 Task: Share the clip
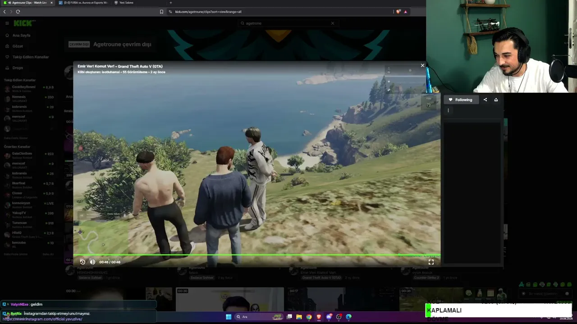coord(485,100)
